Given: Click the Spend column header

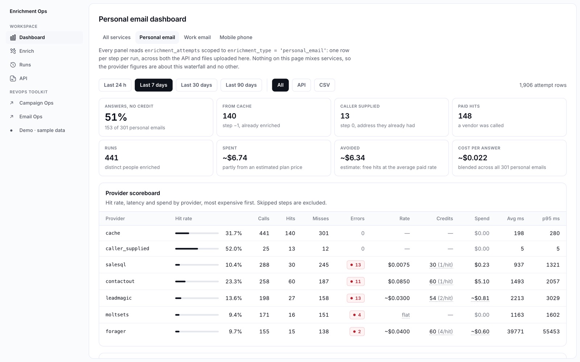Looking at the screenshot, I should click(x=482, y=219).
